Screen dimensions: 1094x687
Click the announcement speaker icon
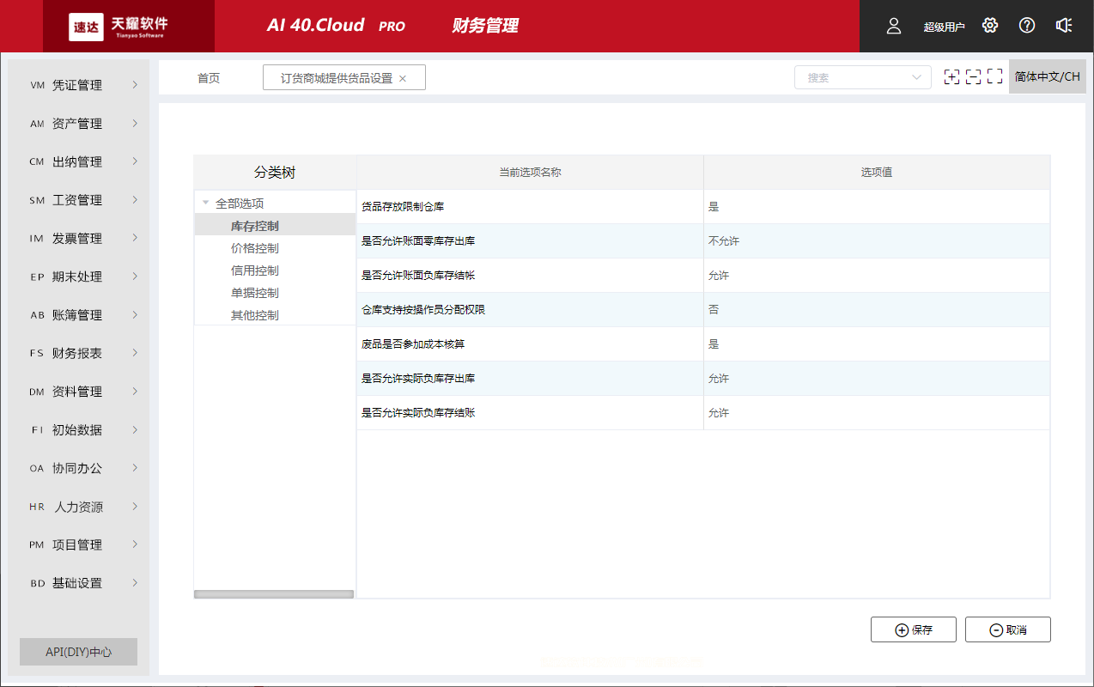pos(1064,26)
